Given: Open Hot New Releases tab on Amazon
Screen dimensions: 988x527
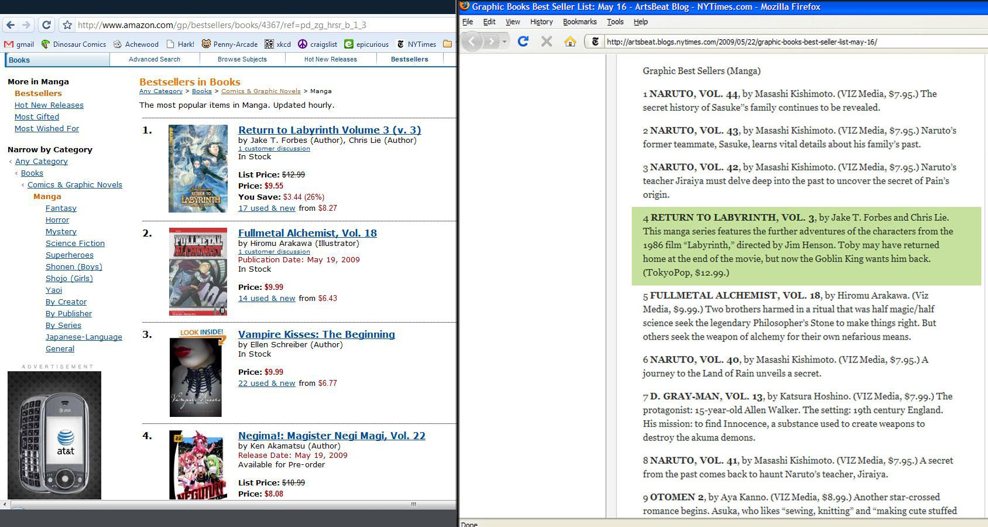Looking at the screenshot, I should pyautogui.click(x=331, y=59).
